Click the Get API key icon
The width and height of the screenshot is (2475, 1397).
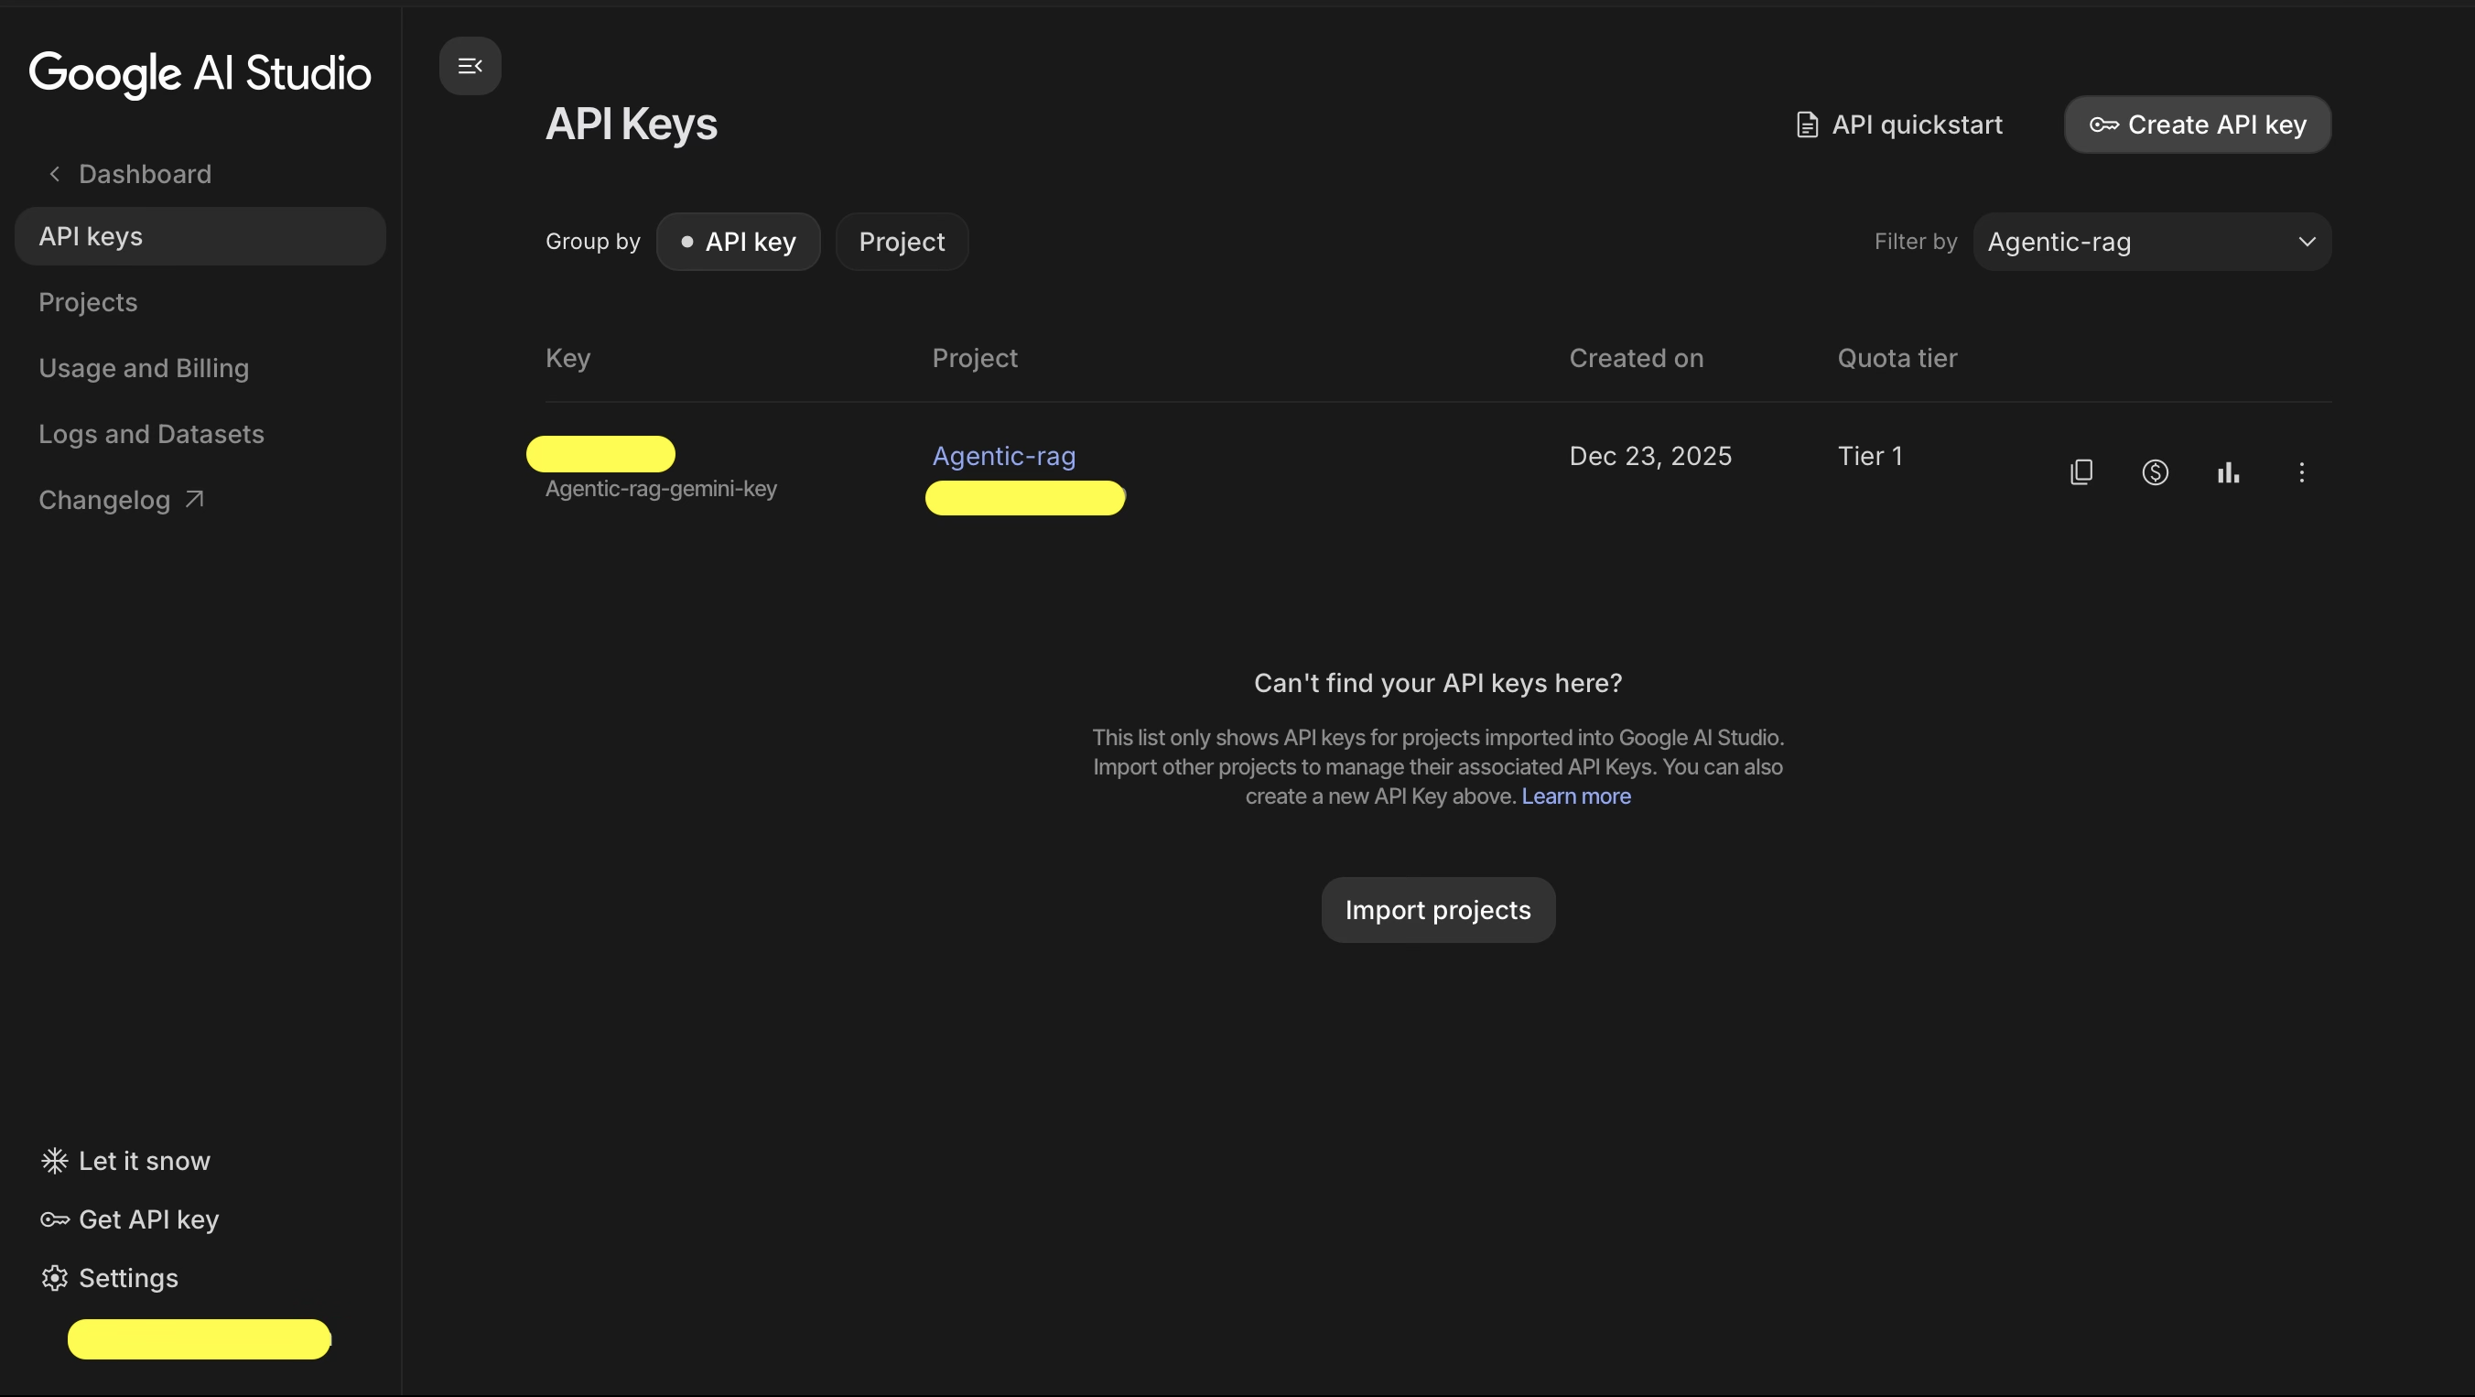pyautogui.click(x=55, y=1219)
